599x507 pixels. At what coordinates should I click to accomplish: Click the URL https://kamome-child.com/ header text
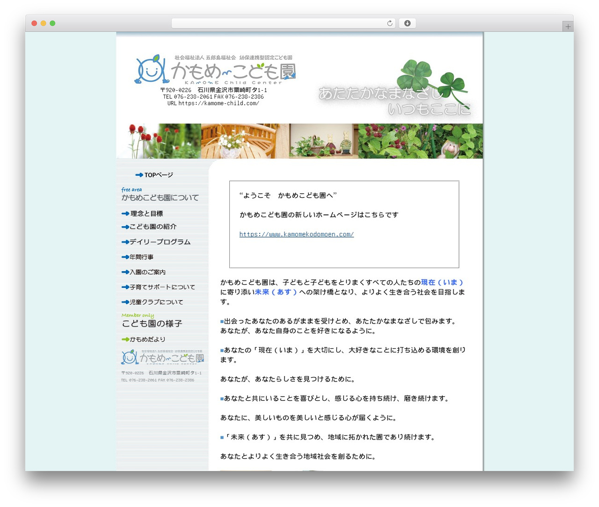(x=213, y=103)
